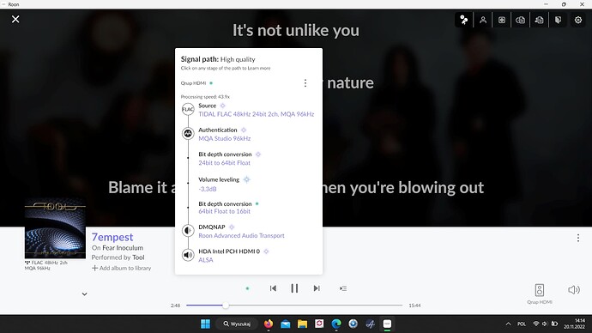The image size is (592, 333).
Task: Open the volume speaker control
Action: [x=574, y=290]
